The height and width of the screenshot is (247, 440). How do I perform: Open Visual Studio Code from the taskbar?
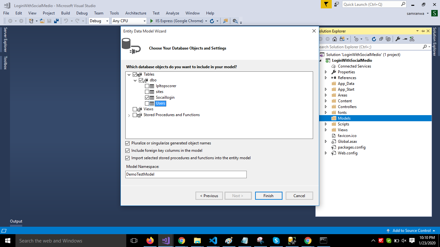coord(213,241)
